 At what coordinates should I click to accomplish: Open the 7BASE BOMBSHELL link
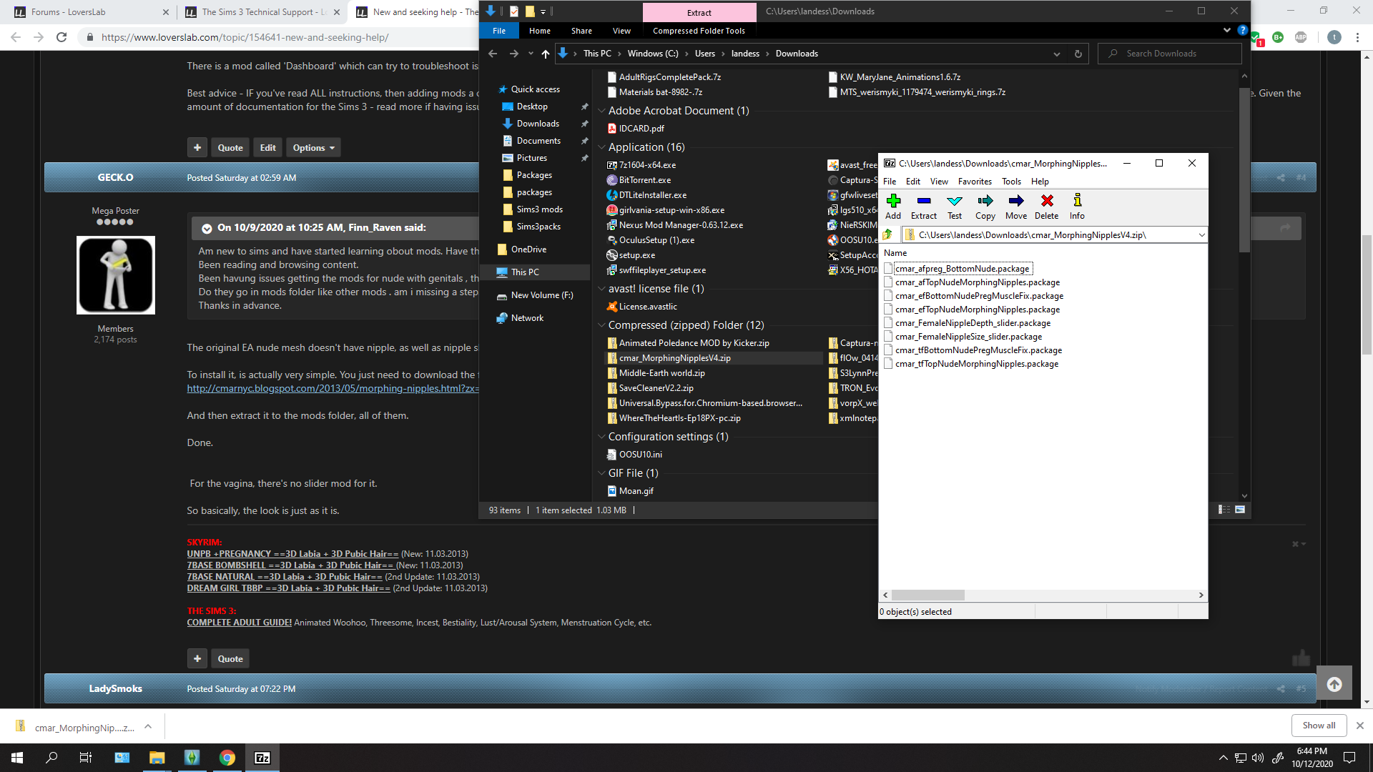(290, 565)
